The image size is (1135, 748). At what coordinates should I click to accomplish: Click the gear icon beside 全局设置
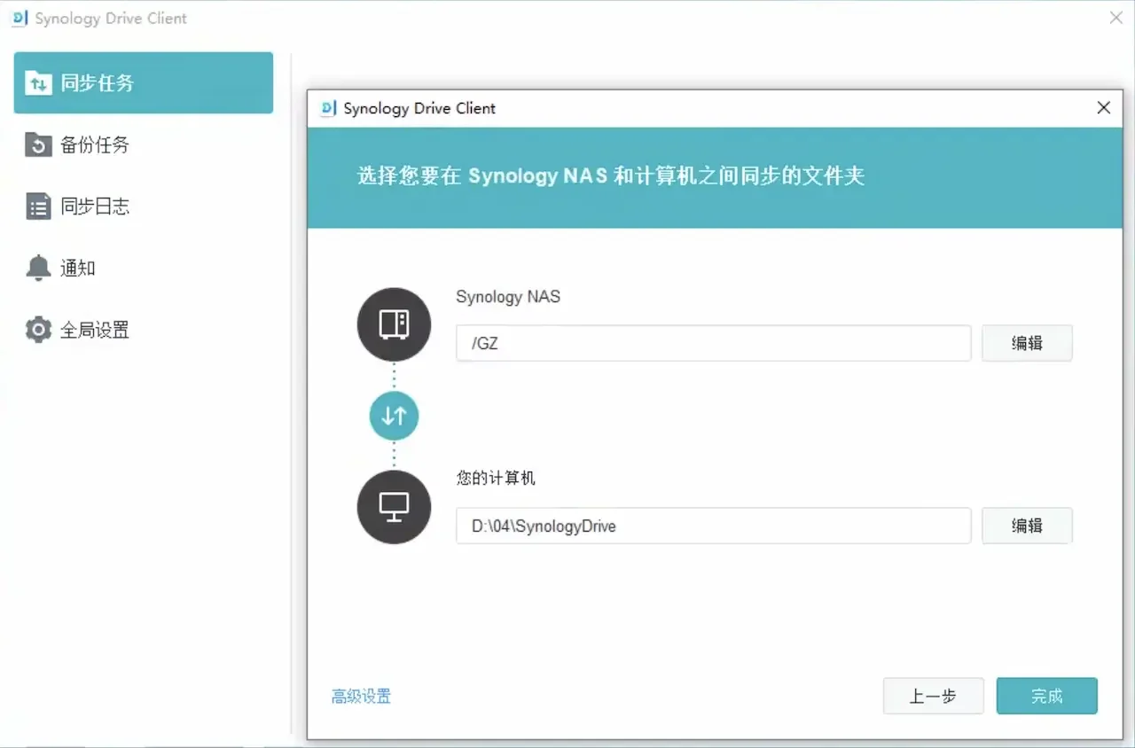[x=38, y=331]
